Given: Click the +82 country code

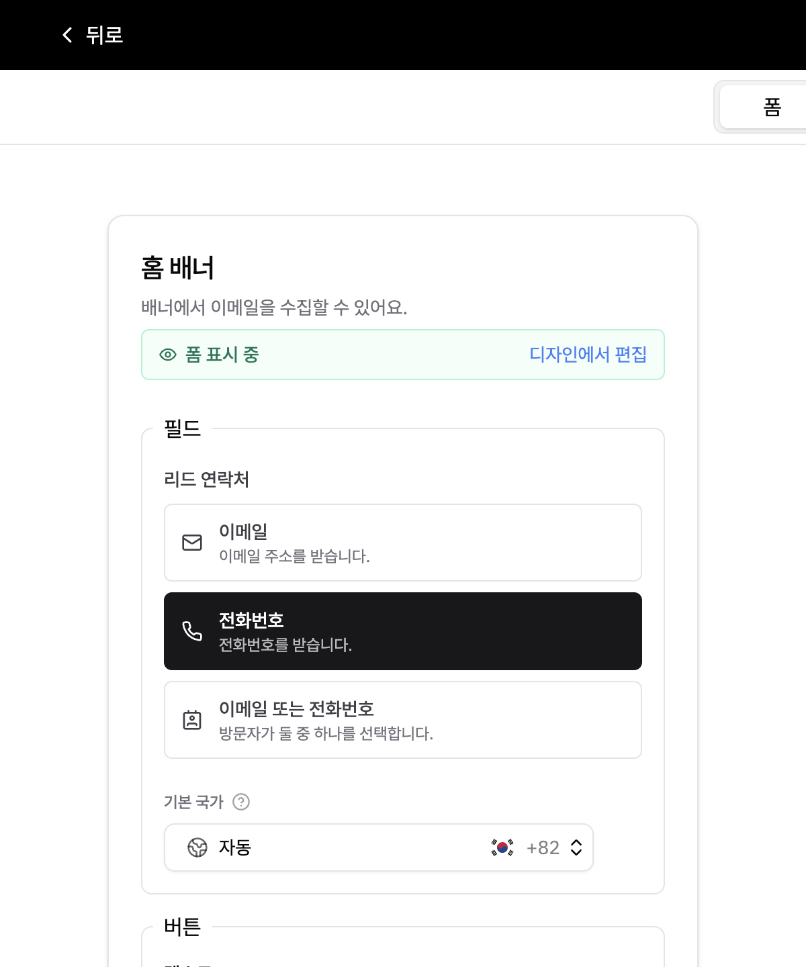Looking at the screenshot, I should point(543,847).
